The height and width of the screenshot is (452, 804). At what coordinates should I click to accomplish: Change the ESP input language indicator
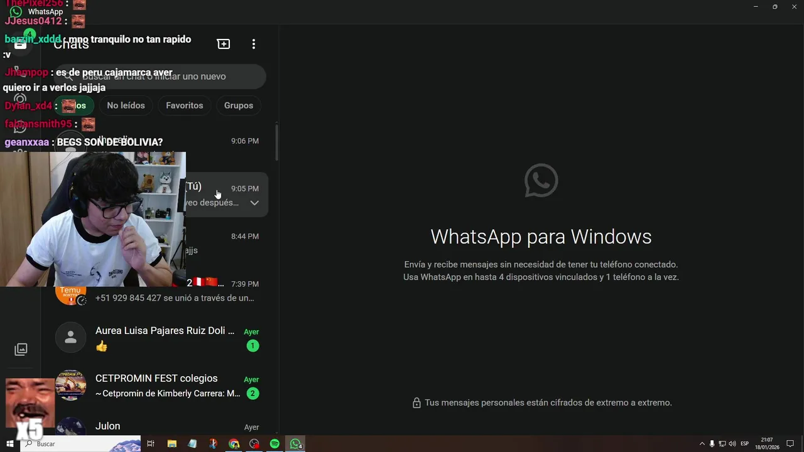(744, 444)
